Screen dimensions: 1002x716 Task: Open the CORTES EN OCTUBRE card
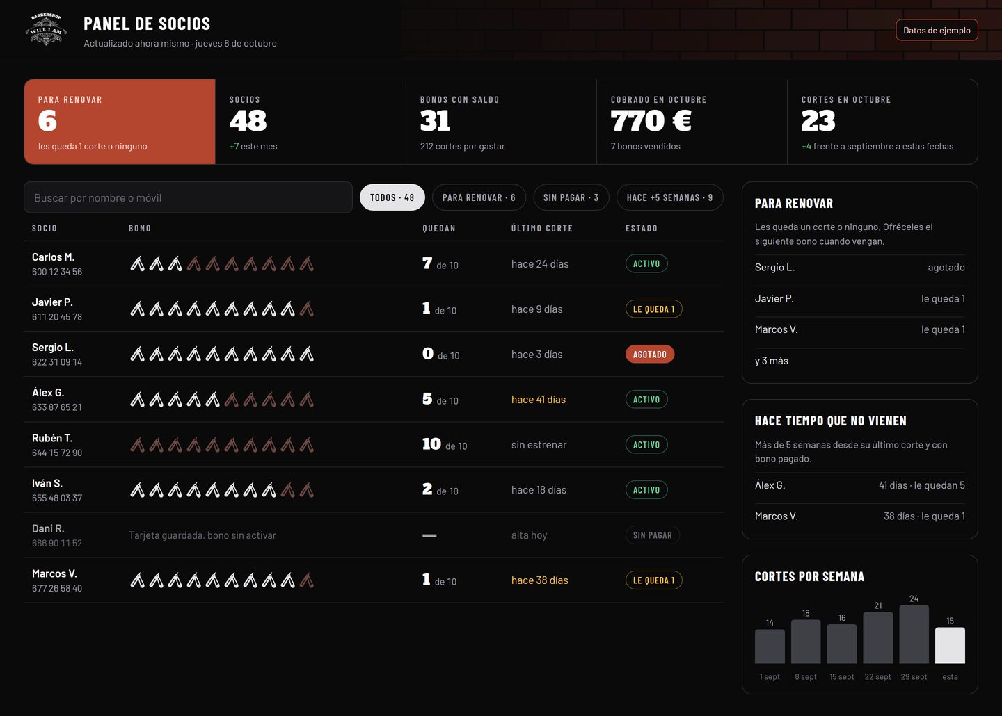point(882,122)
